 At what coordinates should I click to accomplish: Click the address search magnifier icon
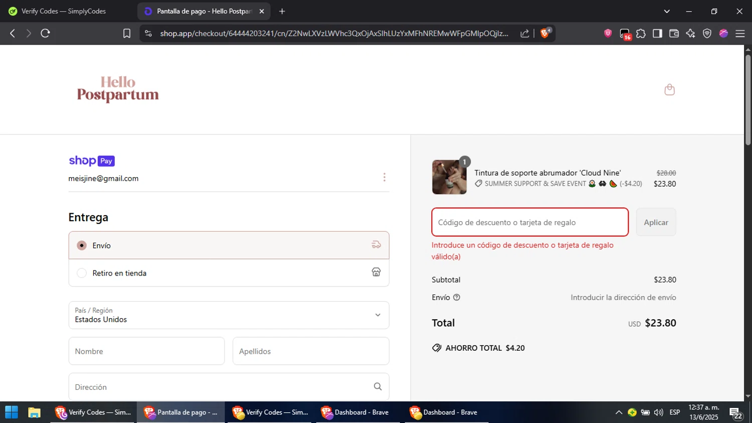378,386
